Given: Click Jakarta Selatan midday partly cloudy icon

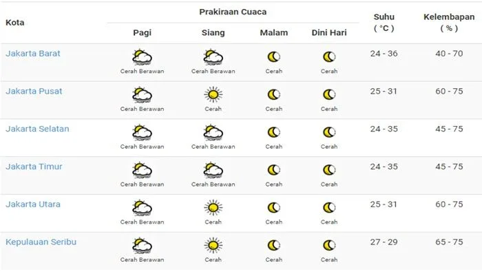Looking at the screenshot, I should coord(213,133).
